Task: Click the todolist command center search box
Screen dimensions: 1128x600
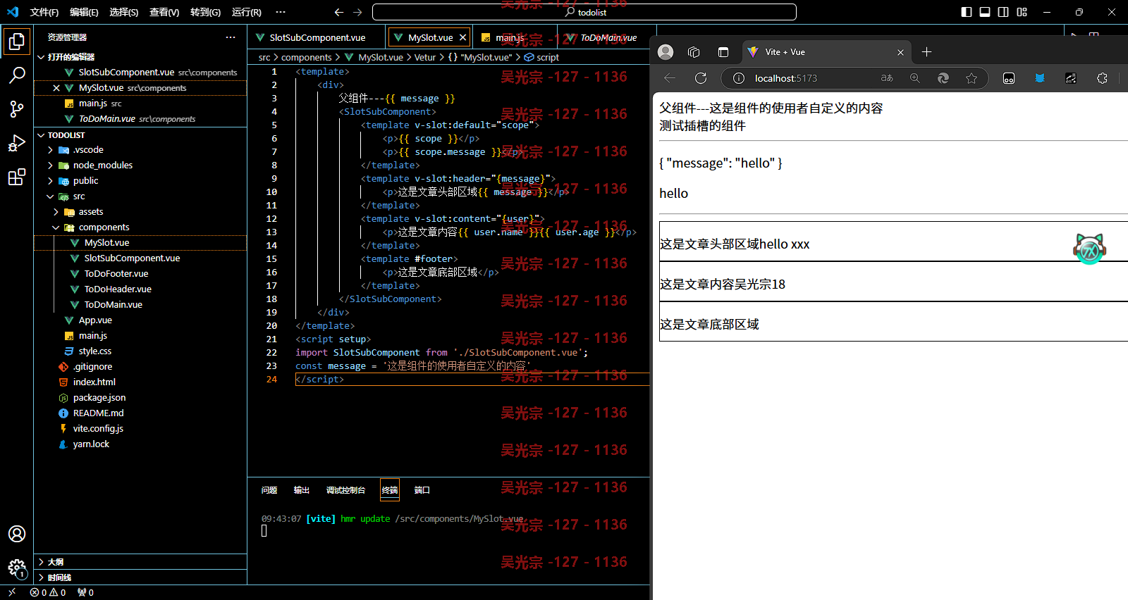Action: [x=584, y=12]
